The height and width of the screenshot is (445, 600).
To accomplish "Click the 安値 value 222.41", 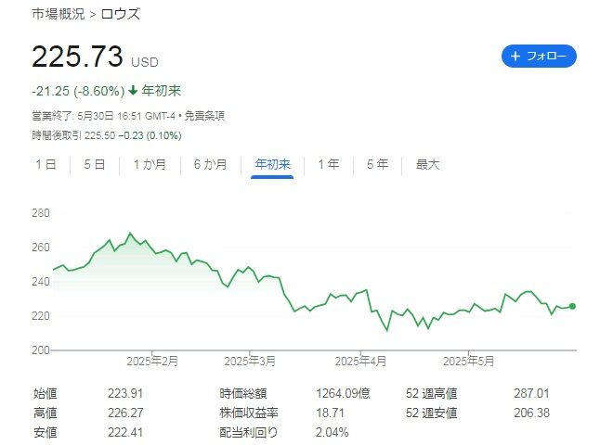I will click(125, 432).
